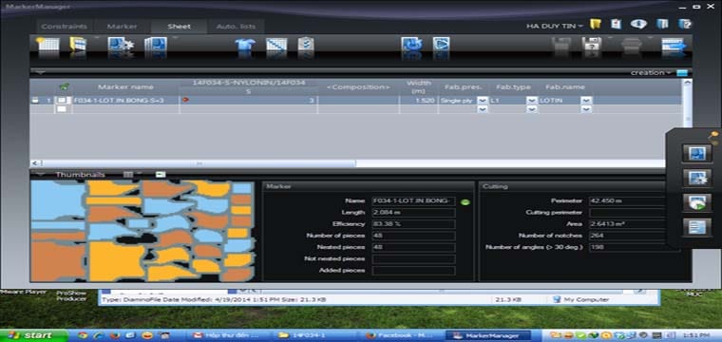Image resolution: width=722 pixels, height=342 pixels.
Task: Open the Fab.type L1 dropdown
Action: [532, 100]
